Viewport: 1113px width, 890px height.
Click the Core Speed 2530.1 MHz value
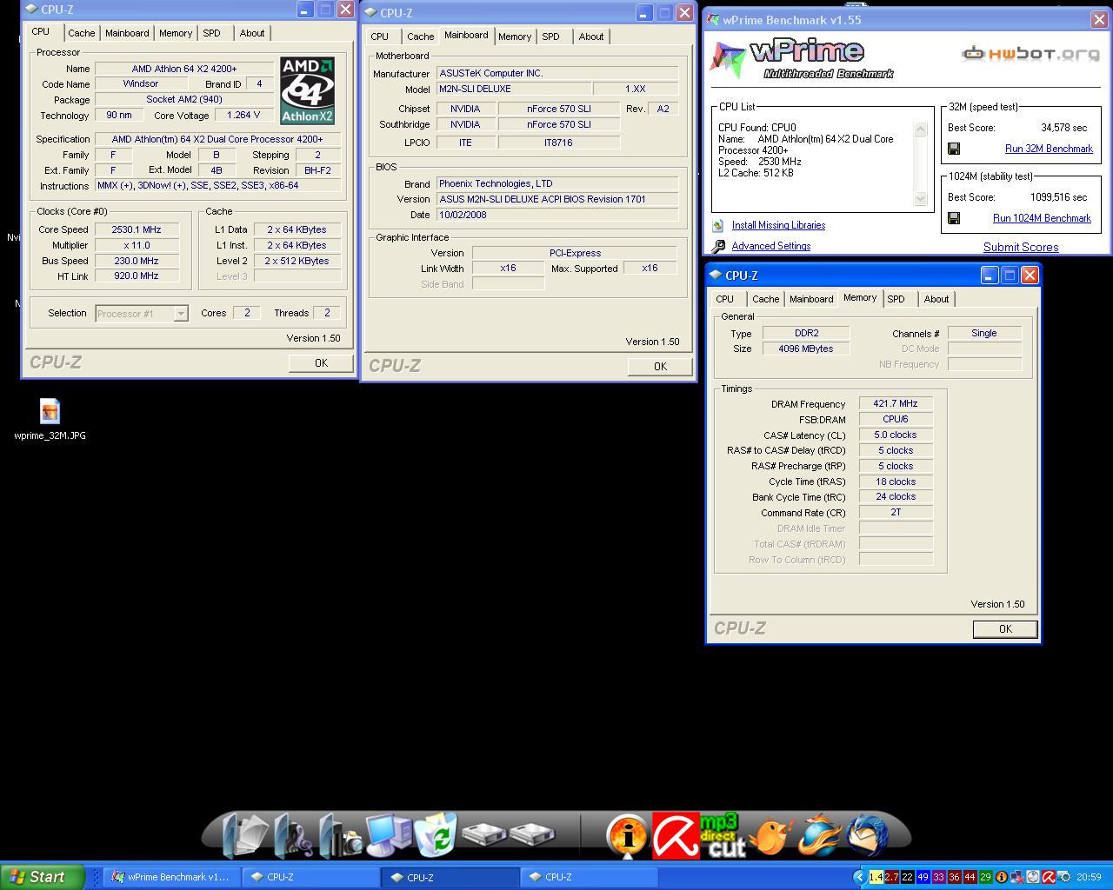coord(137,229)
